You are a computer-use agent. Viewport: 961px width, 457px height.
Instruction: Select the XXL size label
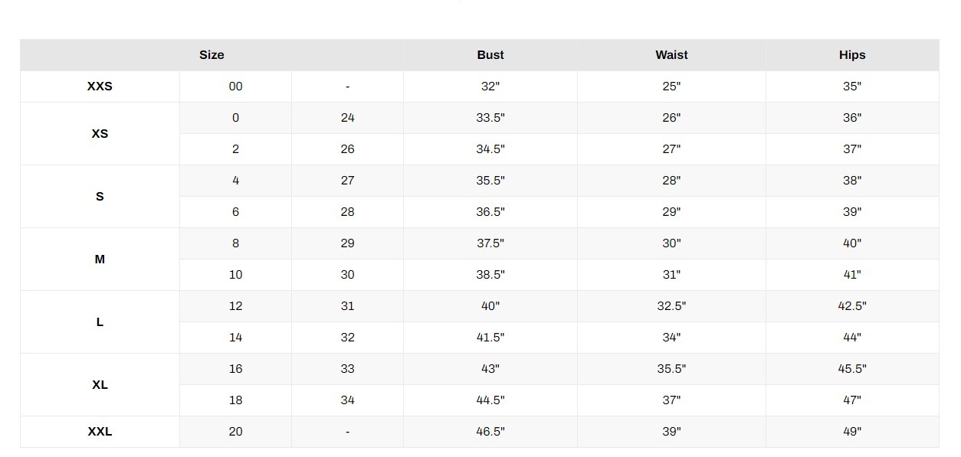coord(100,432)
